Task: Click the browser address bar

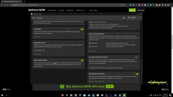Action: click(65, 5)
